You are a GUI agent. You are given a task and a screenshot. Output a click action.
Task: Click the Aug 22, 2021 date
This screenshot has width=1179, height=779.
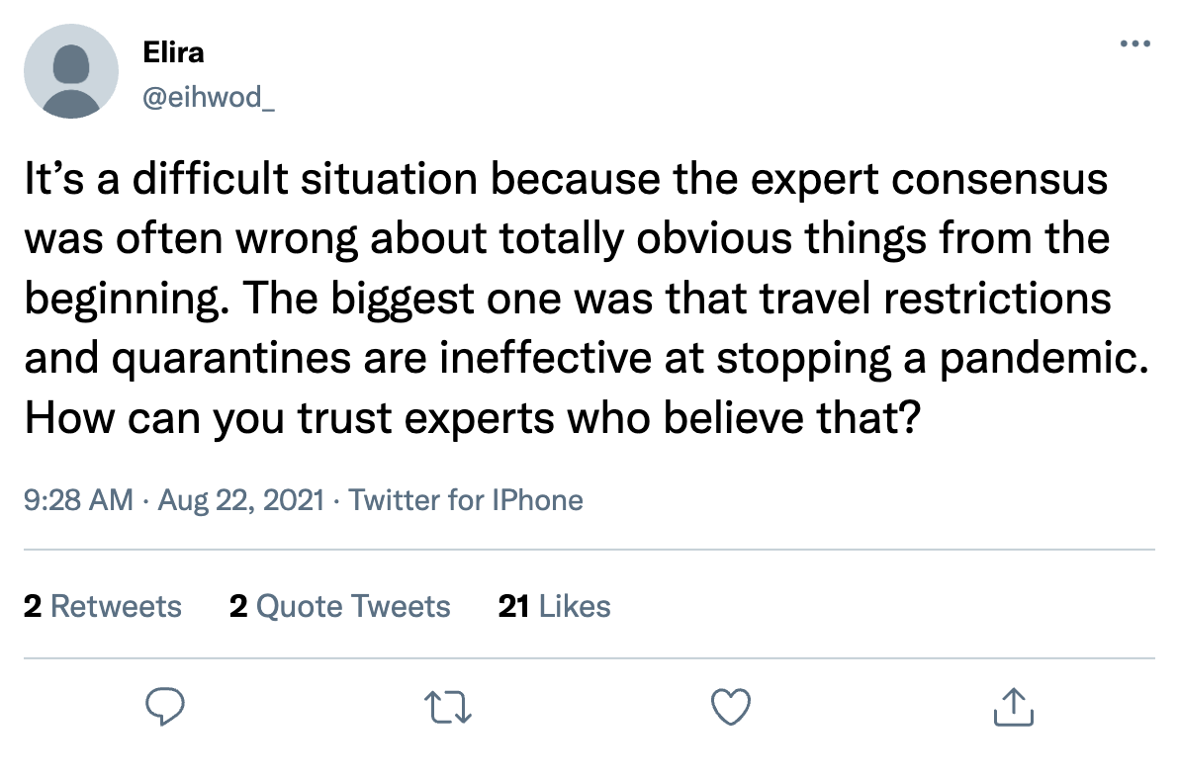coord(240,500)
